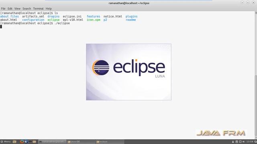Open the file manager launcher beside Menu
Screen dimensions: 257x144
pos(14,142)
